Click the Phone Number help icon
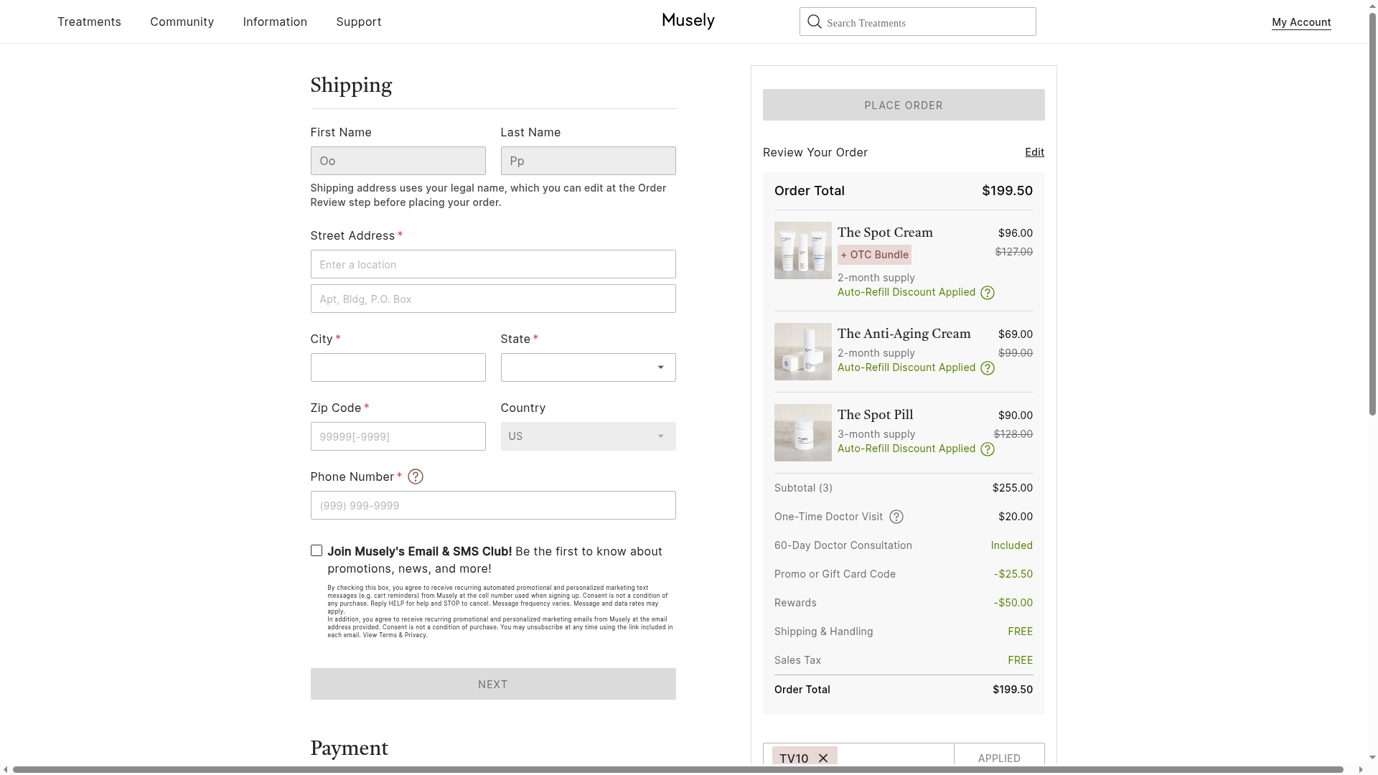1378x775 pixels. (416, 476)
